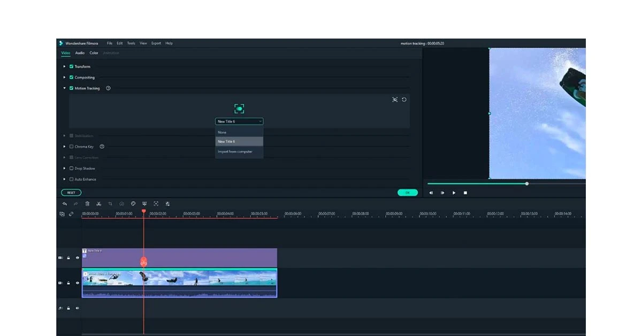Open the Redo icon in the toolbar
Viewport: 642px width, 336px height.
click(75, 204)
